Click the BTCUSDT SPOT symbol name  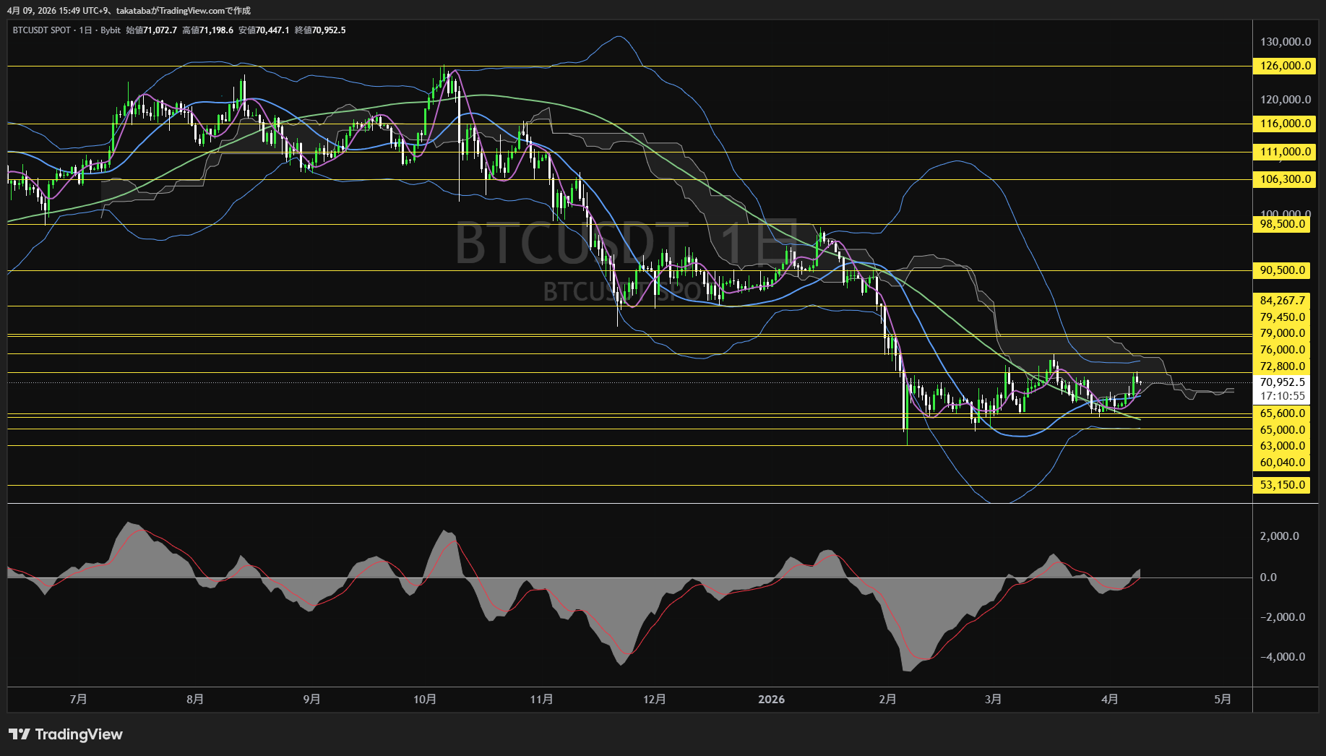(41, 30)
